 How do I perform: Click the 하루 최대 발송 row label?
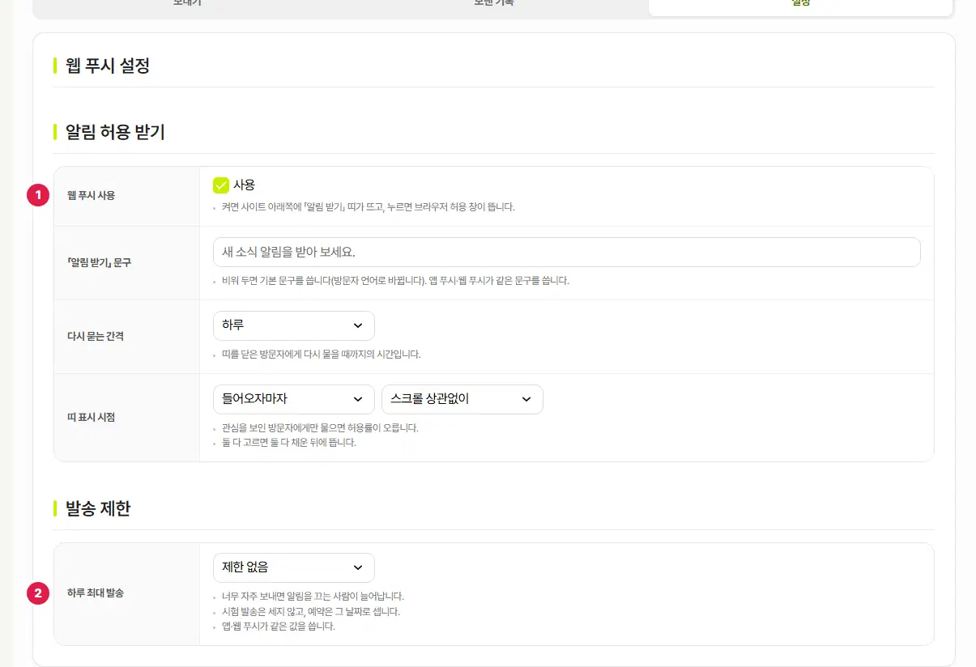(x=96, y=593)
